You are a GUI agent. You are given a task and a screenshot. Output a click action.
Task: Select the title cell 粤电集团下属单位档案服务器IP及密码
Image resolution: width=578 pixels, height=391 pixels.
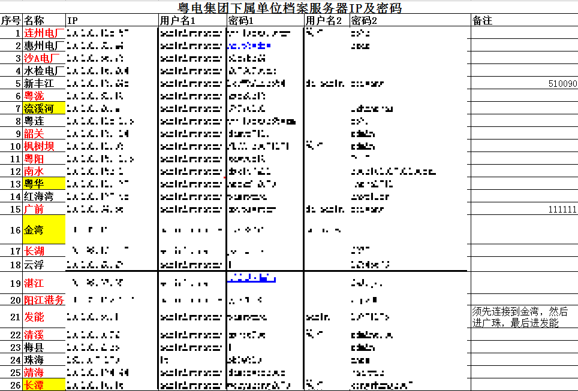click(x=290, y=8)
